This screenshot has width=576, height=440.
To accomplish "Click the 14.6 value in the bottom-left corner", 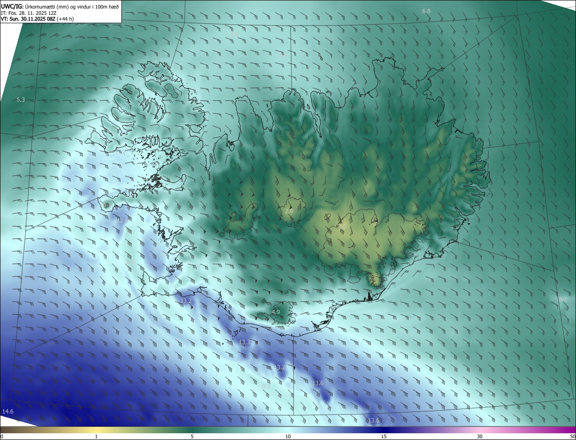I will 8,412.
